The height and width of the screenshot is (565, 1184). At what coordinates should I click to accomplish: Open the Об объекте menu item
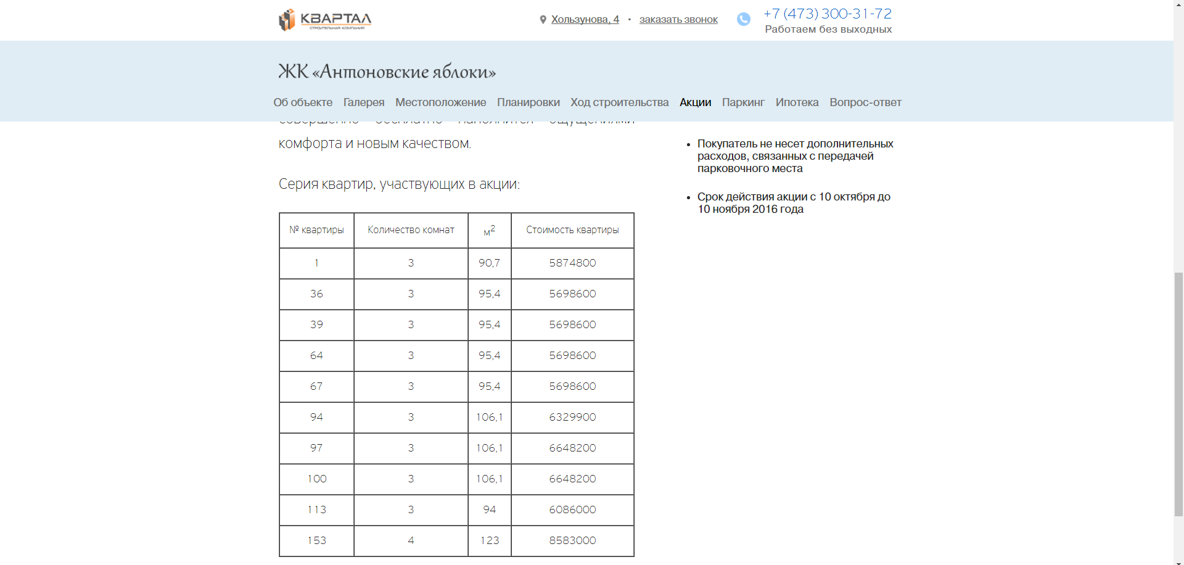303,102
